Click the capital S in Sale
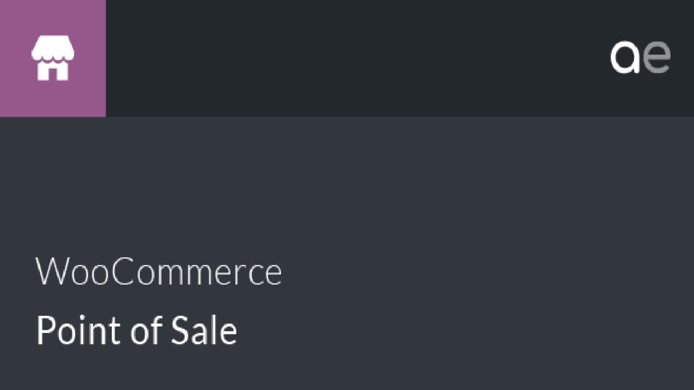This screenshot has height=390, width=694. tap(179, 330)
